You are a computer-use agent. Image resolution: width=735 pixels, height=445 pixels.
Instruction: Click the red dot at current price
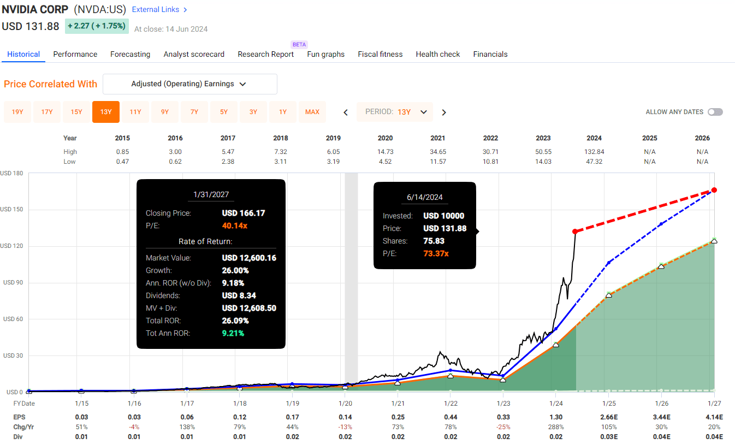(x=575, y=232)
